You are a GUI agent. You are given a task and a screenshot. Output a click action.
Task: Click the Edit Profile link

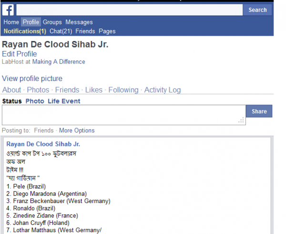tap(20, 54)
